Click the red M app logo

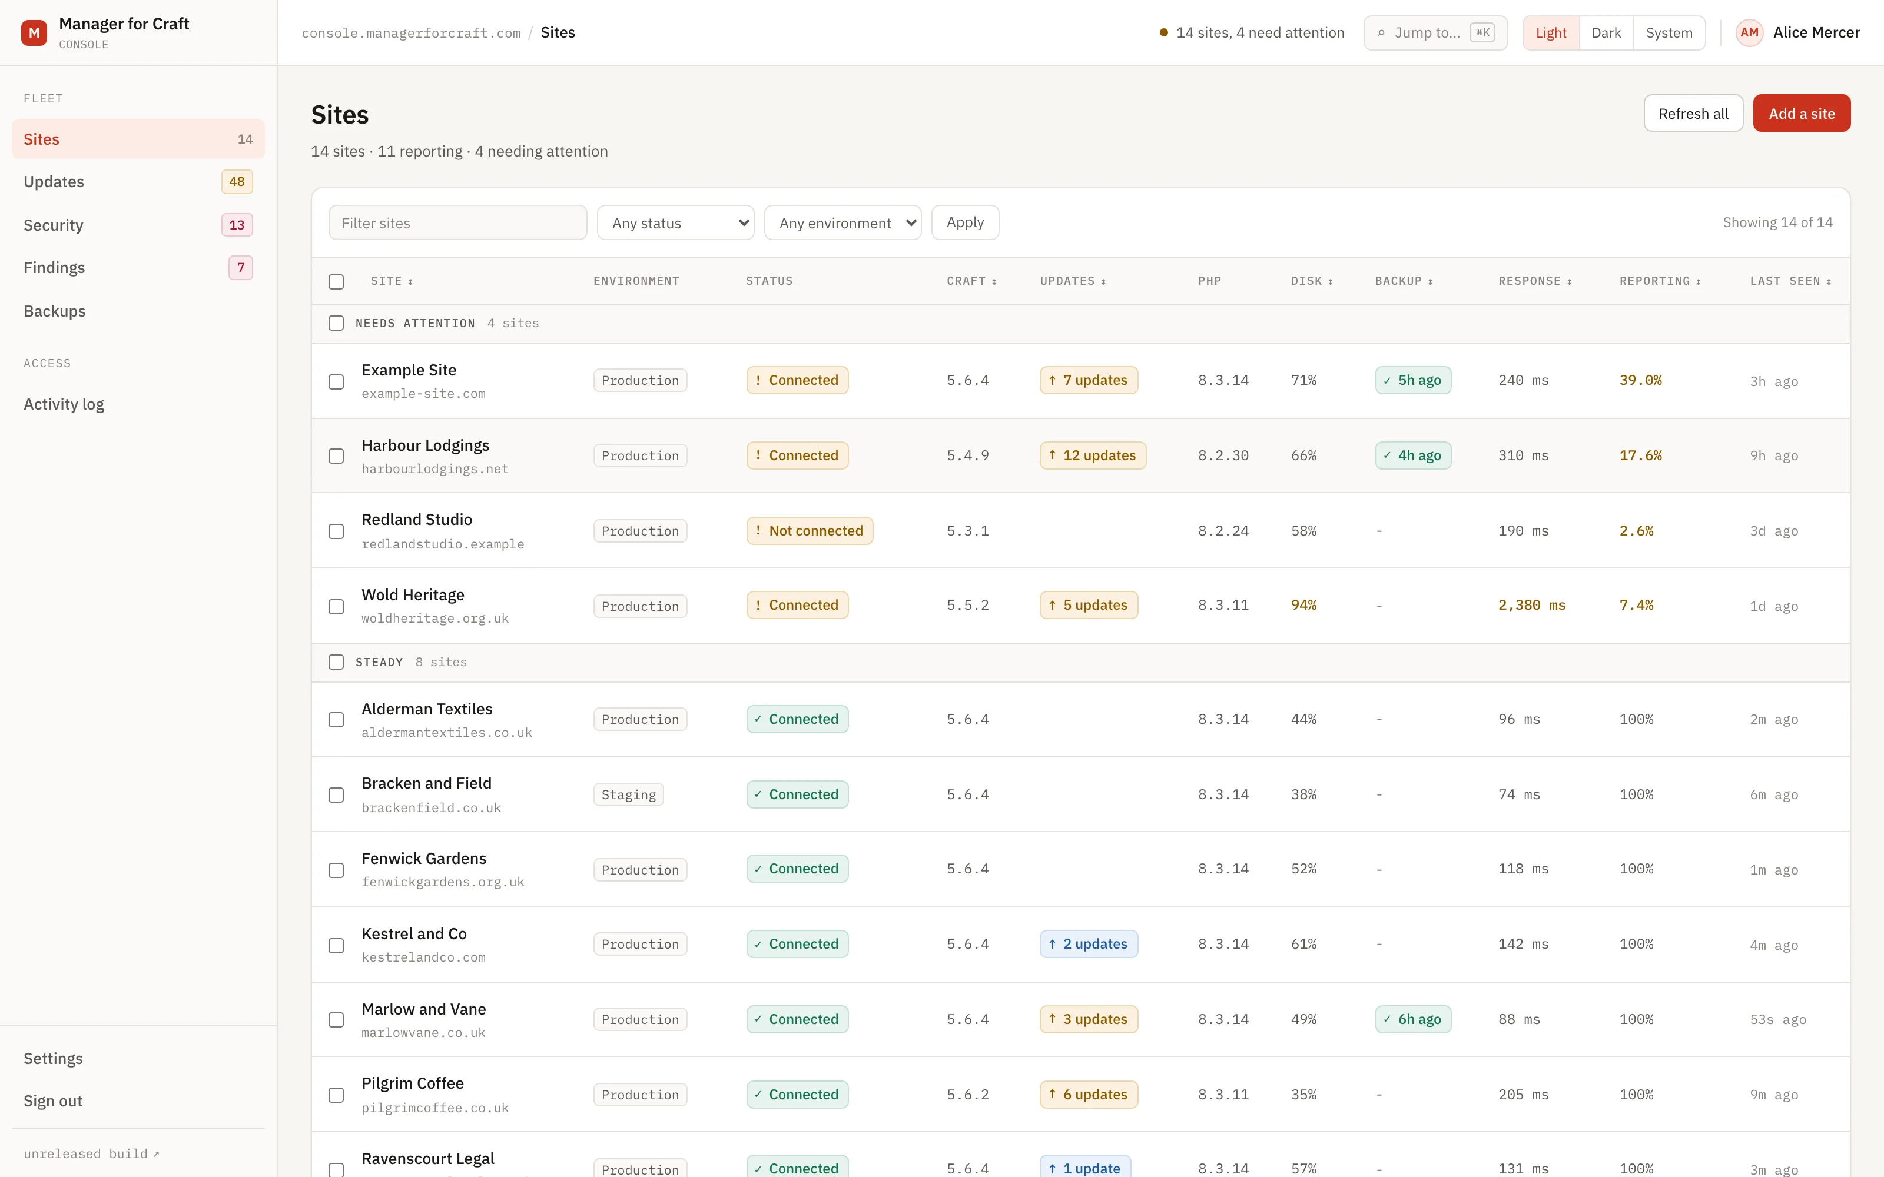[34, 33]
